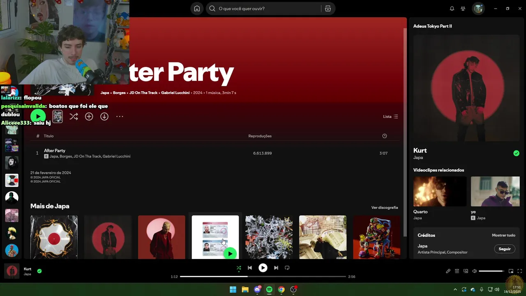Open the red suit album cover
The width and height of the screenshot is (526, 296).
tap(161, 237)
